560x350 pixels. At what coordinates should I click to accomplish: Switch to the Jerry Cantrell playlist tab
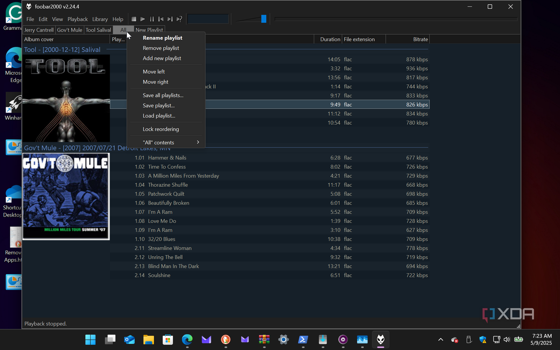[x=39, y=30]
